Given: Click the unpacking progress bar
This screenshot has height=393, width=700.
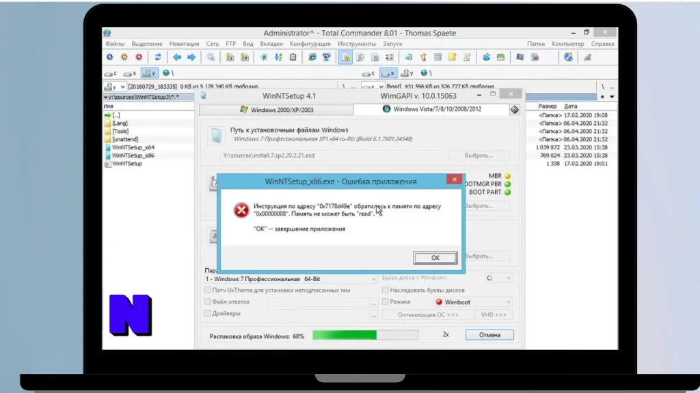Looking at the screenshot, I should [x=365, y=335].
